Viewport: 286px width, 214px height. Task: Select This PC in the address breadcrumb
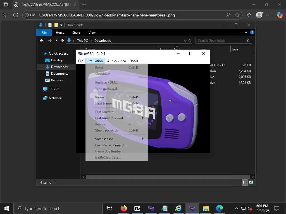click(82, 41)
